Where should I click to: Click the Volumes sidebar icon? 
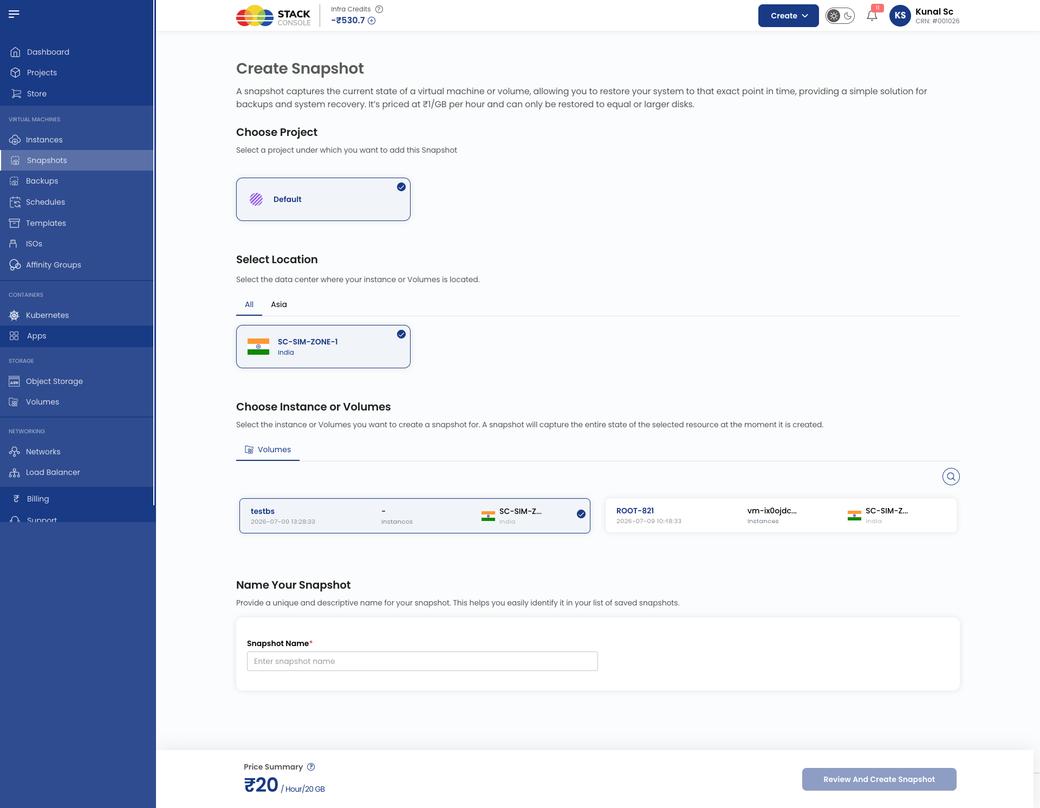(x=14, y=402)
